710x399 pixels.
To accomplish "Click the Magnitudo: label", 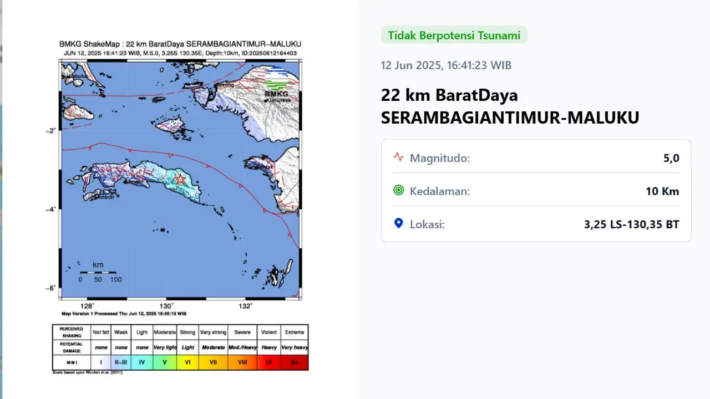I will [x=440, y=158].
